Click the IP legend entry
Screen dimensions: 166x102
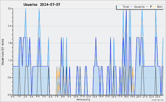pos(149,7)
